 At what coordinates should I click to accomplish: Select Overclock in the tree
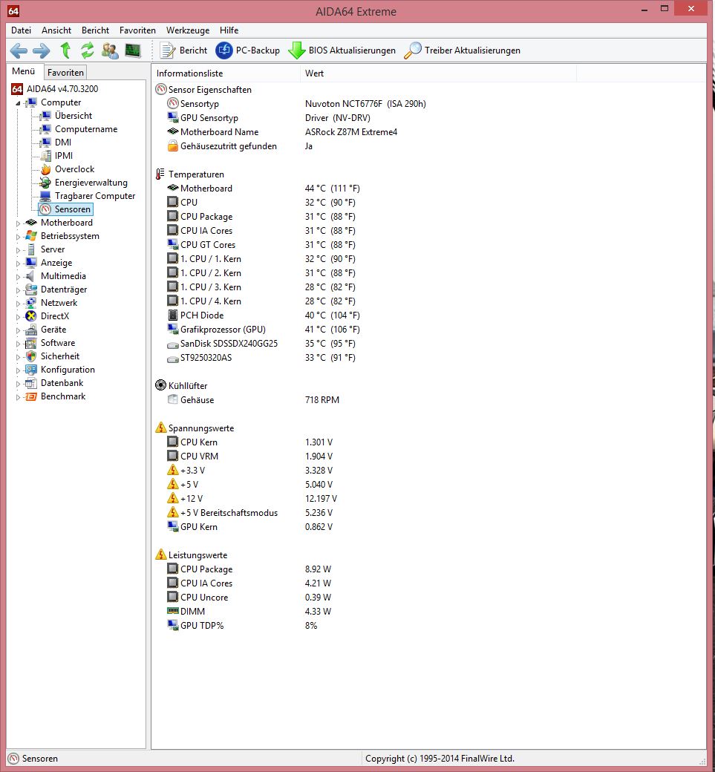pos(74,169)
